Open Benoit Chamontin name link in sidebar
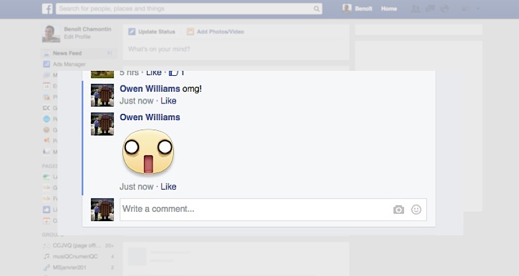The width and height of the screenshot is (519, 276). pos(88,29)
